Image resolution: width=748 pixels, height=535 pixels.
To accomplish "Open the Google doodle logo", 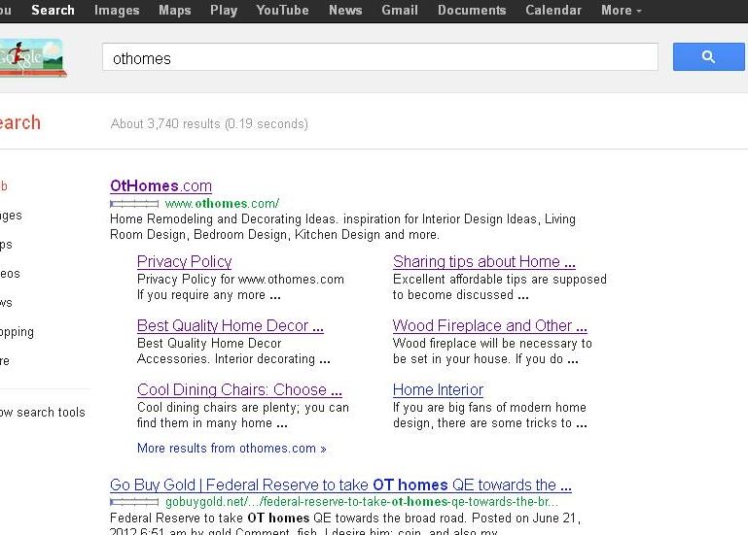I will (x=31, y=57).
